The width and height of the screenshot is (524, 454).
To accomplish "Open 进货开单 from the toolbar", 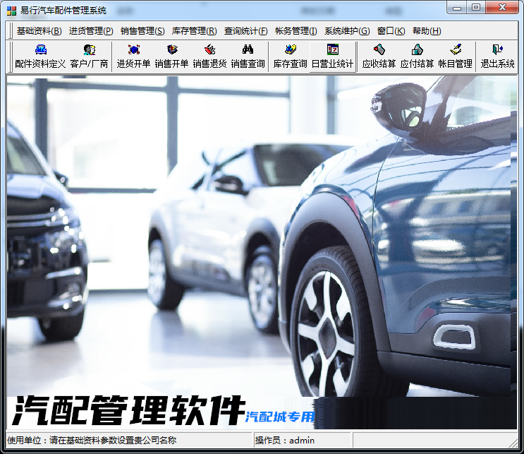I will [134, 56].
